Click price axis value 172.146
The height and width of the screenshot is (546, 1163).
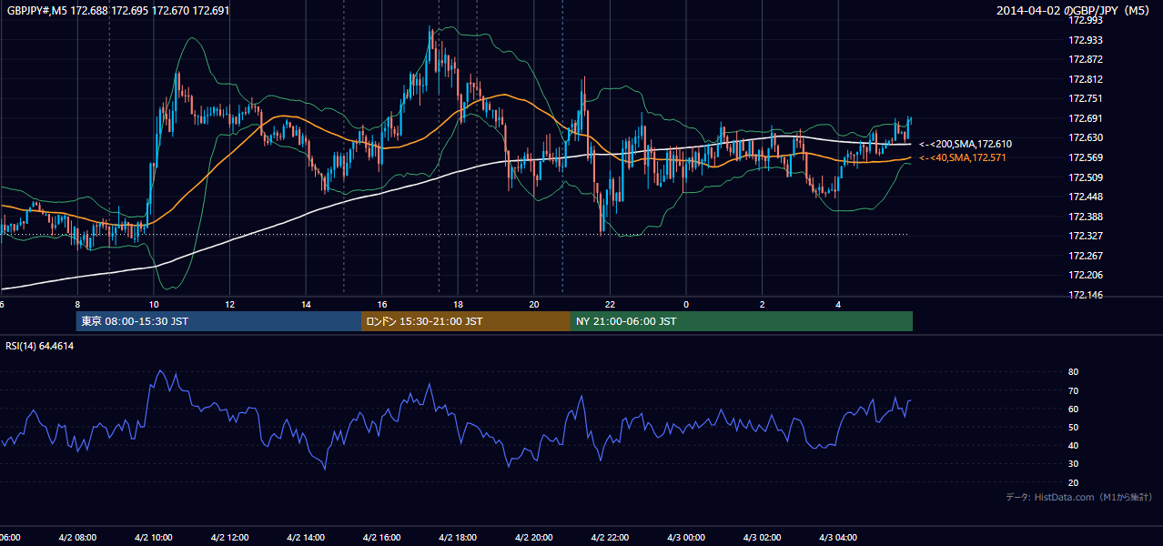1085,295
